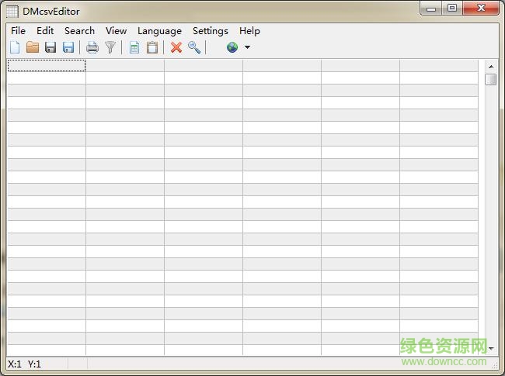Open the Search menu
505x376 pixels.
[79, 31]
